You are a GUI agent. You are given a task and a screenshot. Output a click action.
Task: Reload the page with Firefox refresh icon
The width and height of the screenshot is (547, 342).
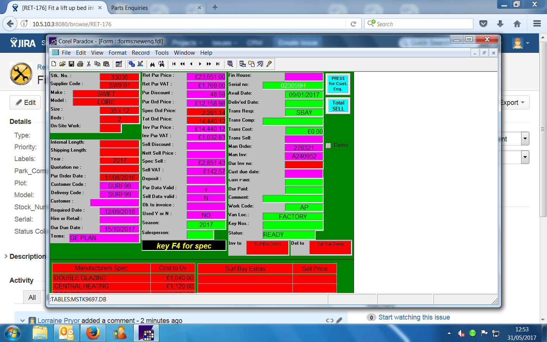(x=353, y=24)
